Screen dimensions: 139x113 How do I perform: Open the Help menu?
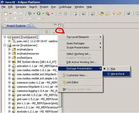click(x=89, y=7)
